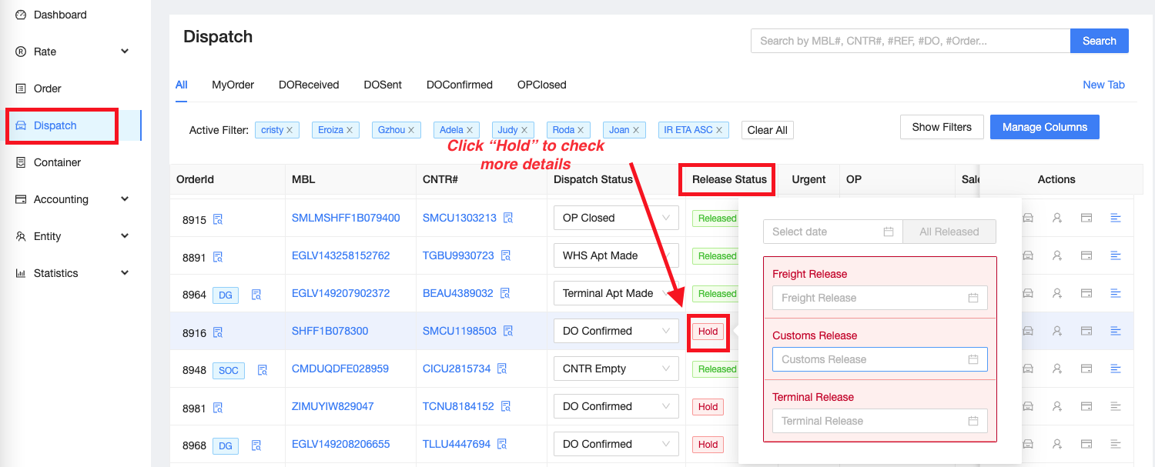Open the MBL link EGLV143258152762
Screen dimensions: 1155x467
point(340,255)
